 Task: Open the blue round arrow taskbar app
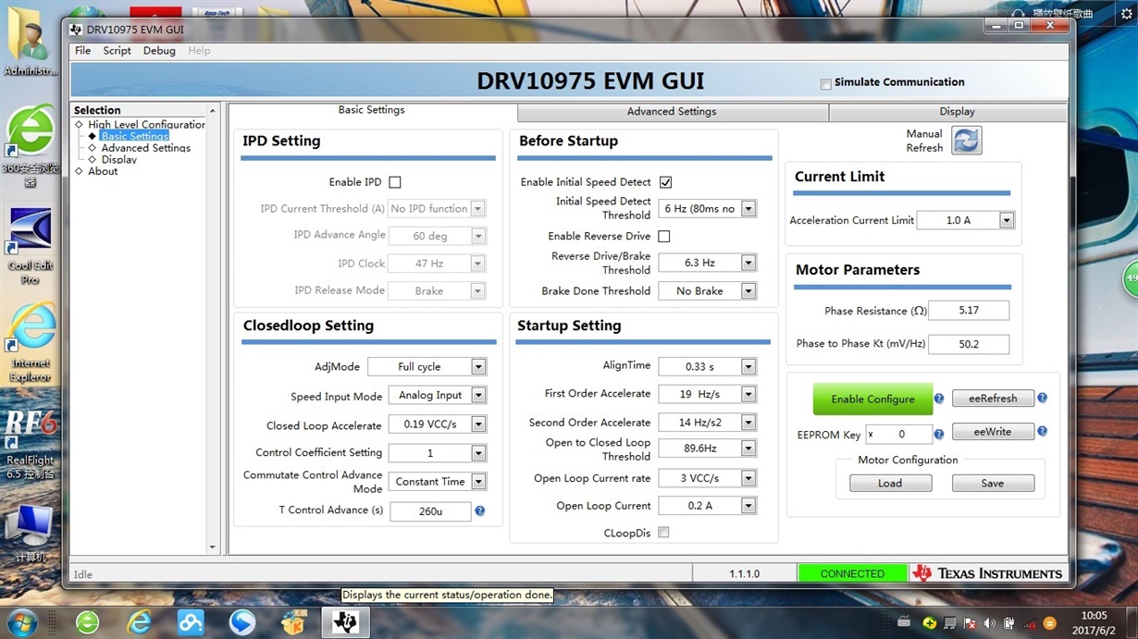coord(242,621)
